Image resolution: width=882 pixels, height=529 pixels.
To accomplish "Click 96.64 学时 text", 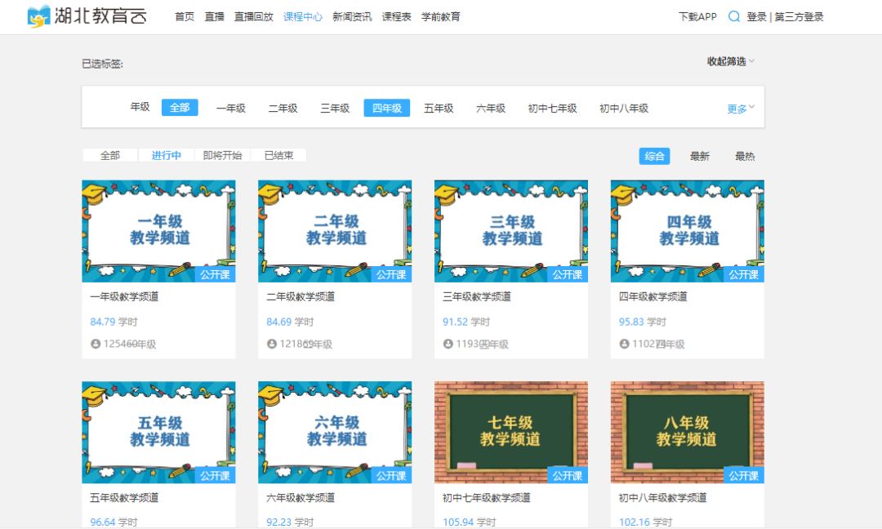I will point(114,522).
